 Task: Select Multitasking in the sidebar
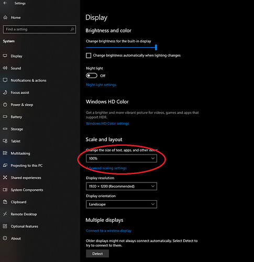[20, 154]
